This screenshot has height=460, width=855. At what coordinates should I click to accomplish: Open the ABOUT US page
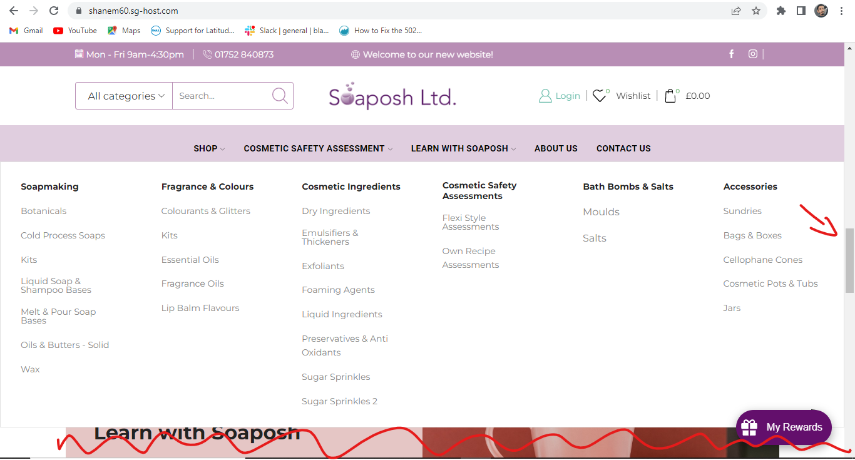[x=556, y=148]
